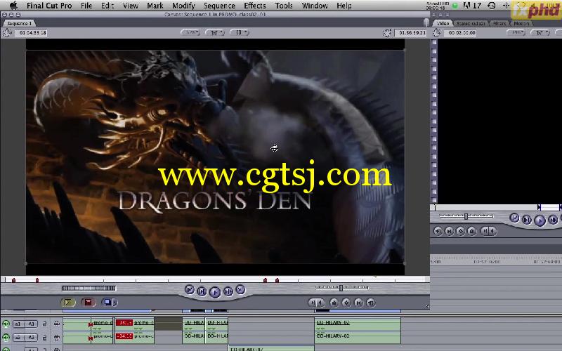The image size is (562, 351).
Task: Toggle lock on audio track A2
Action: click(44, 337)
